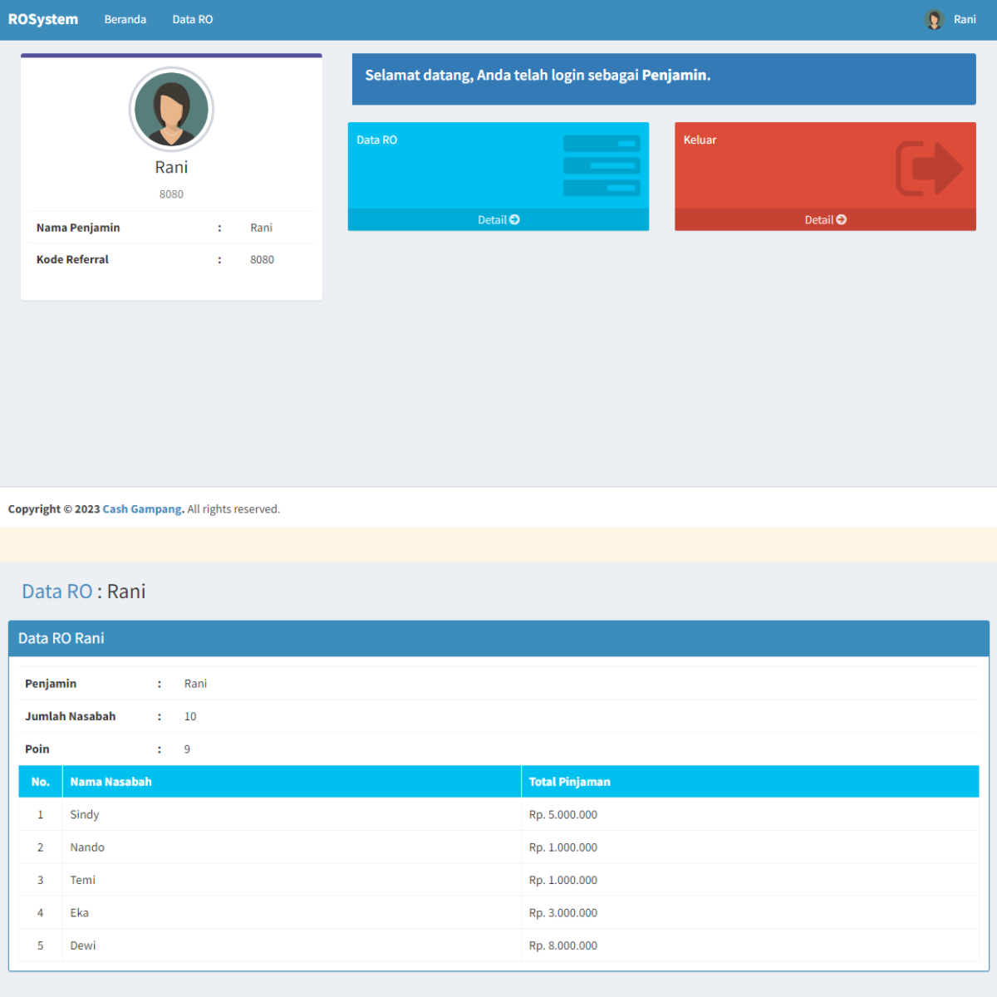Open Detail link on Keluar card

(826, 219)
